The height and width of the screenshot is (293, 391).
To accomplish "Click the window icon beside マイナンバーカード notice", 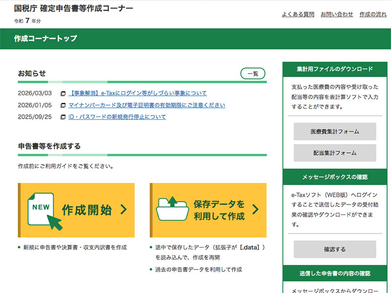I will (x=63, y=105).
